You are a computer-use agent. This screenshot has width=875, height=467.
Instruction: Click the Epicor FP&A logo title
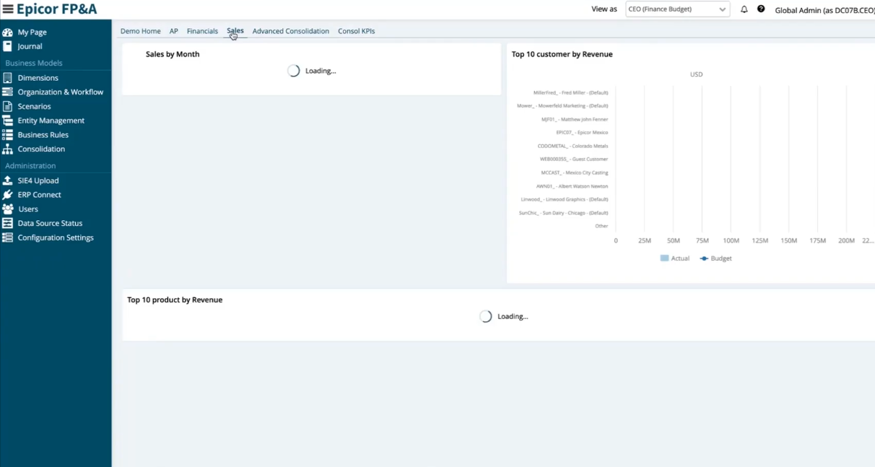point(57,9)
